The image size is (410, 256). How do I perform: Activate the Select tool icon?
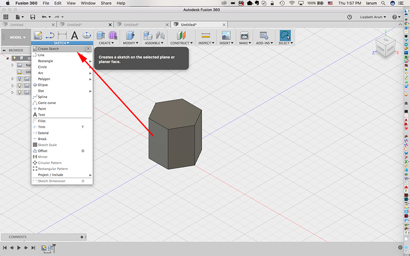tap(285, 35)
